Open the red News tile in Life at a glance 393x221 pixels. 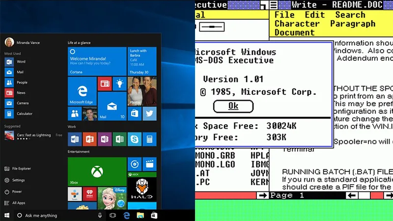pyautogui.click(x=105, y=83)
